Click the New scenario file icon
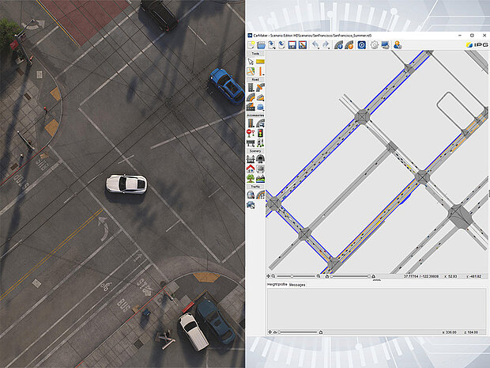This screenshot has height=368, width=490. point(251,45)
